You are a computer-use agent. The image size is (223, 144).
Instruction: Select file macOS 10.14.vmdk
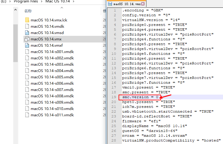(x=47, y=26)
